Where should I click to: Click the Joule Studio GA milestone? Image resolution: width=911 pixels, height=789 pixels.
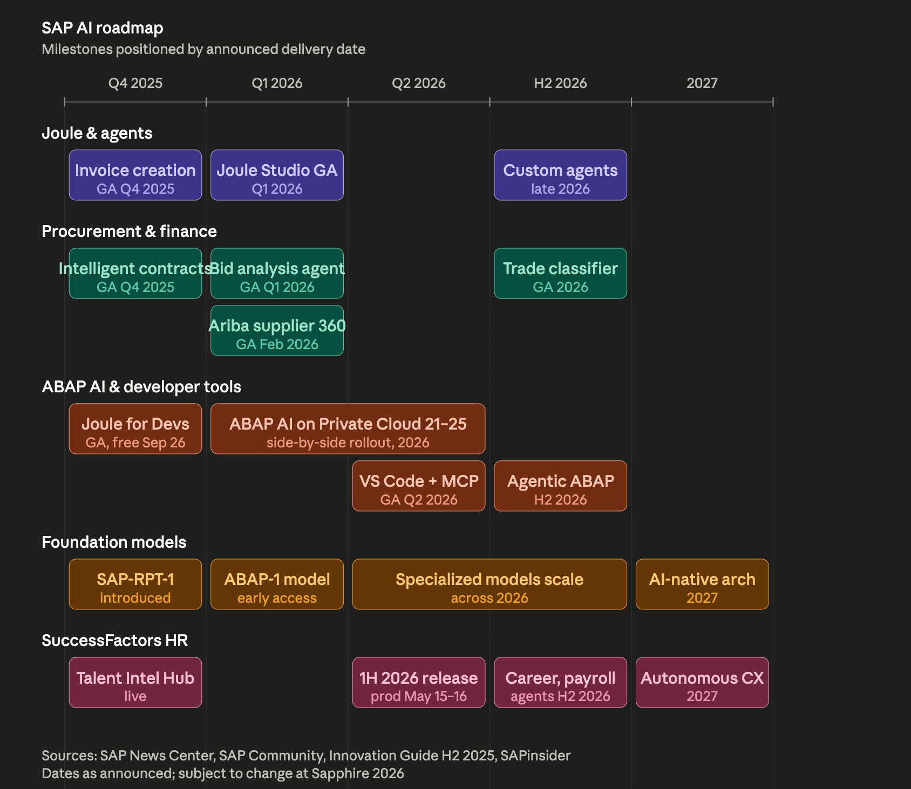pyautogui.click(x=276, y=175)
